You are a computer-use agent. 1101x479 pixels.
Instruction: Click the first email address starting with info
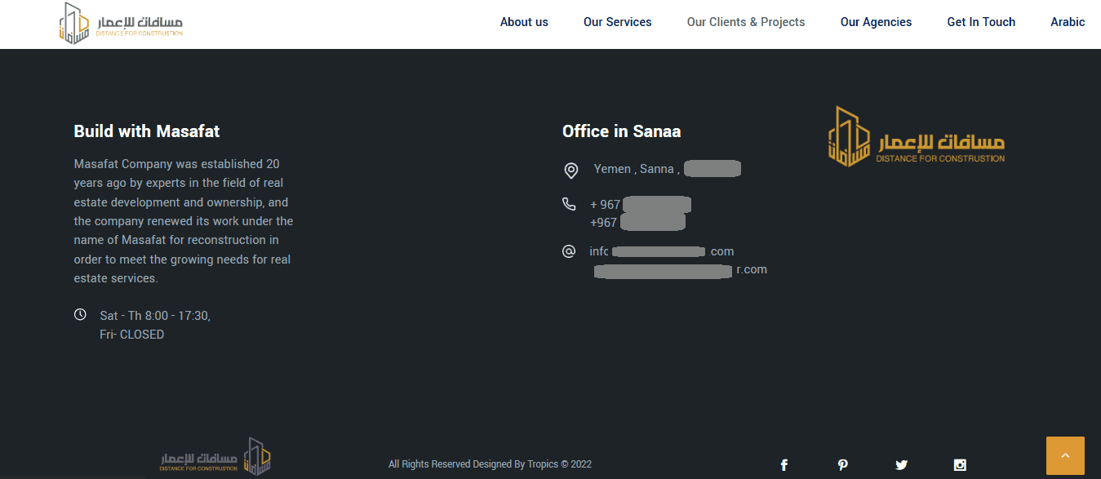click(662, 251)
